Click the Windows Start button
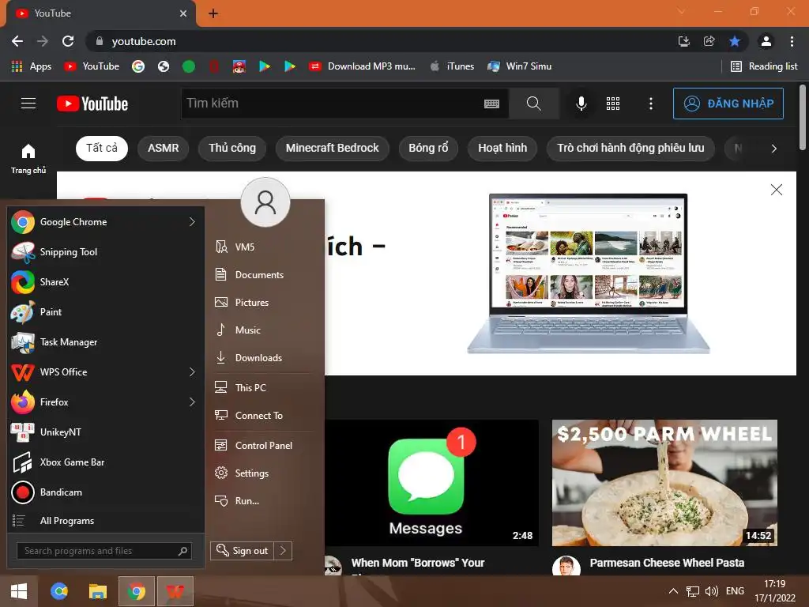 point(19,591)
